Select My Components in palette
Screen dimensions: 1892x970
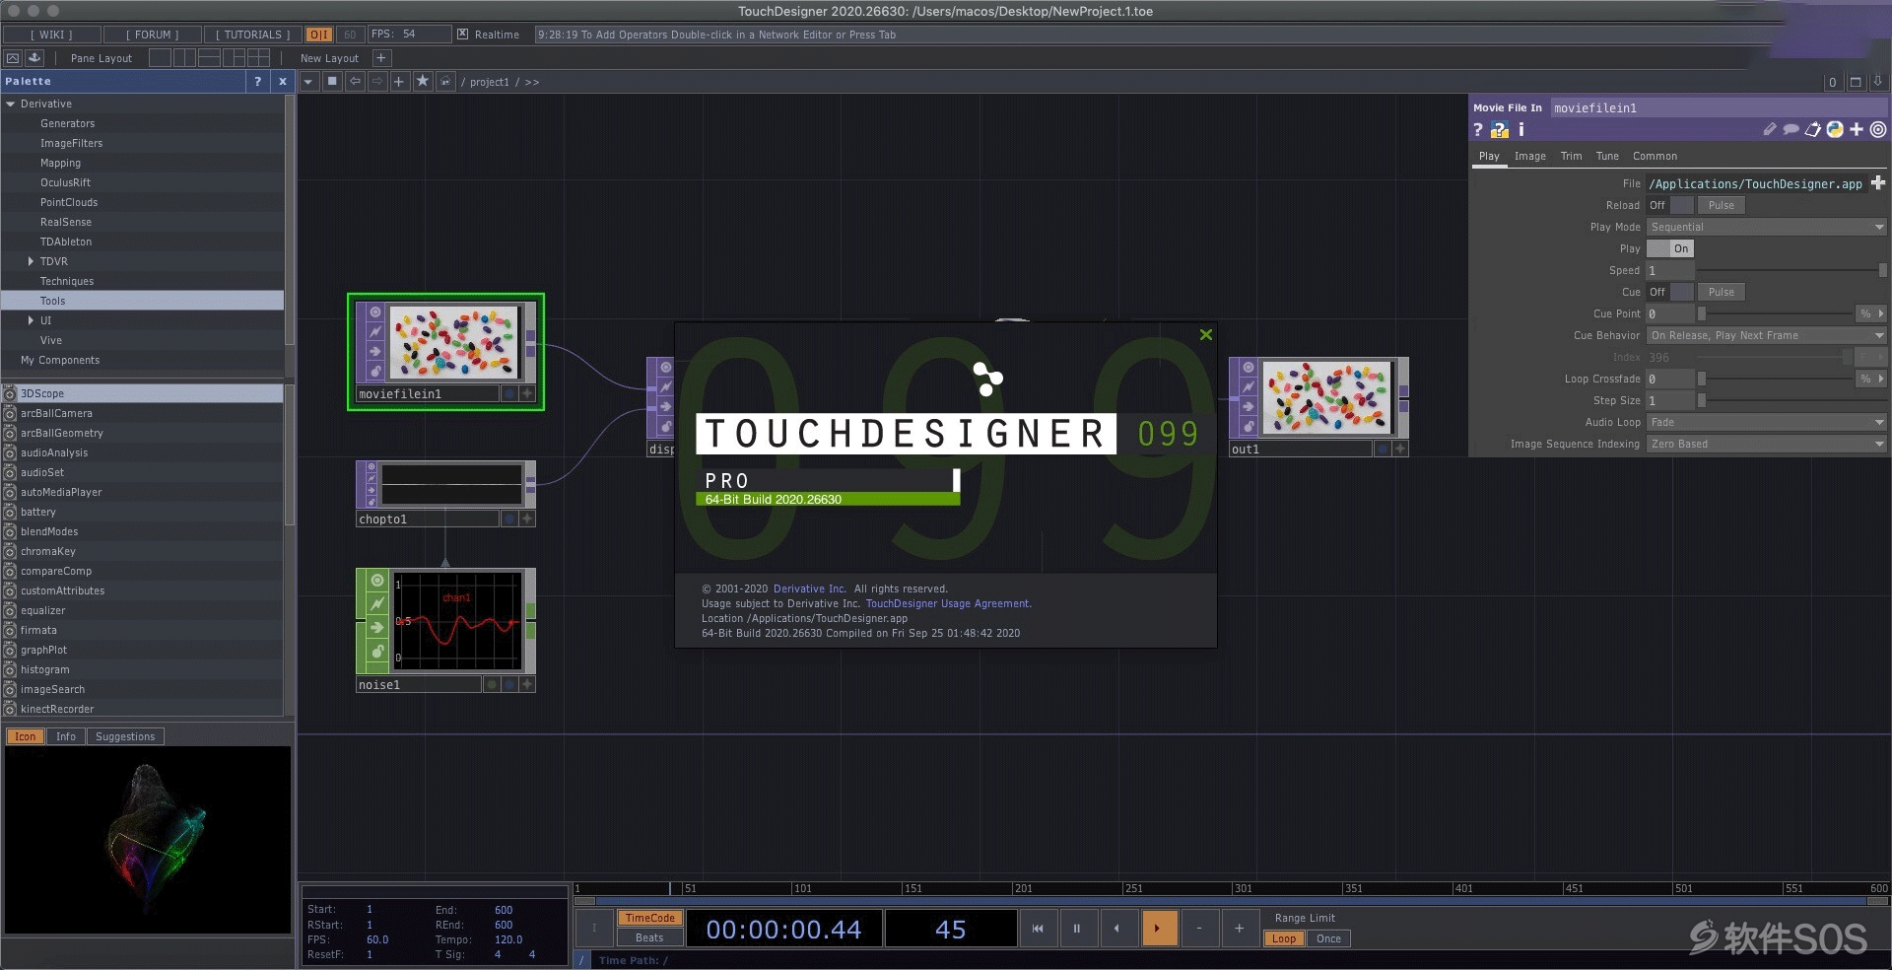coord(60,360)
